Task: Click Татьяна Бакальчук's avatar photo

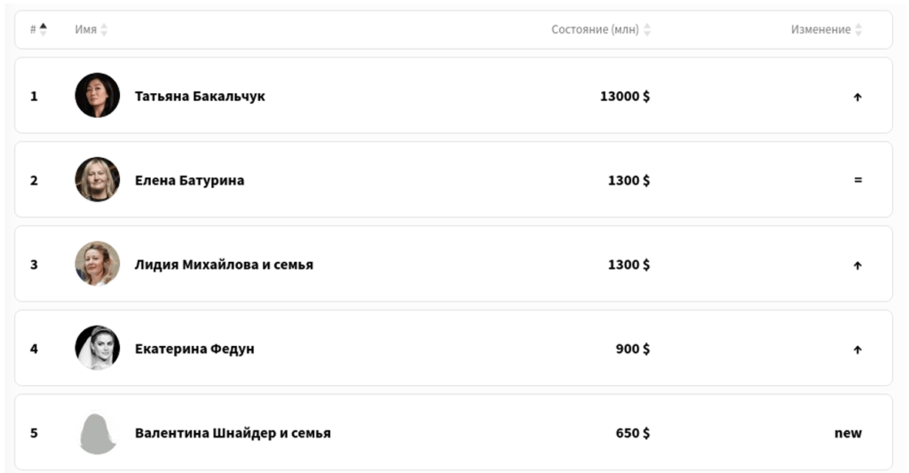Action: point(98,96)
